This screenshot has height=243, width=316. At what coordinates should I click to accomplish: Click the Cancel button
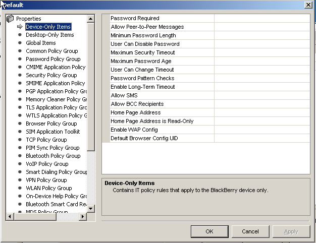tap(250, 231)
